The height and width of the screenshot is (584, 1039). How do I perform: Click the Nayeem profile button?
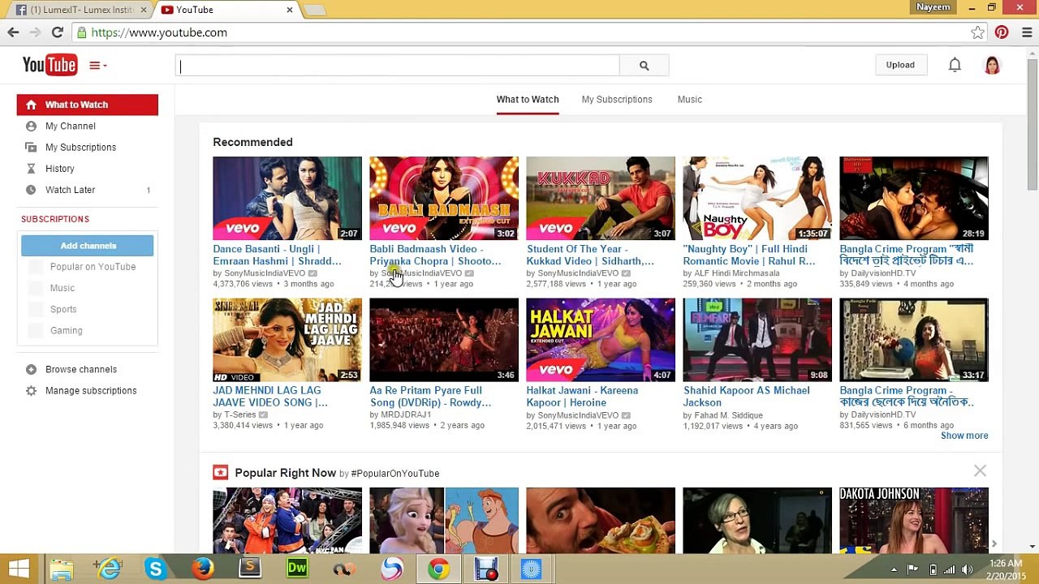point(933,7)
